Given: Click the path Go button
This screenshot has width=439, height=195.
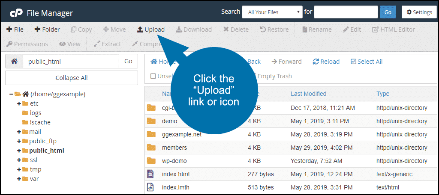Looking at the screenshot, I should (x=128, y=61).
